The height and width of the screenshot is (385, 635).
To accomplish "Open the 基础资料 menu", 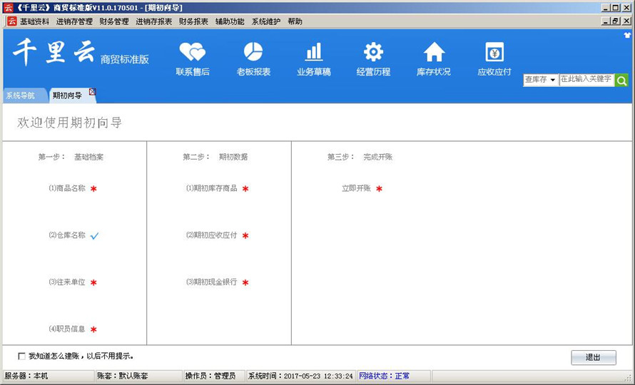I will coord(34,21).
